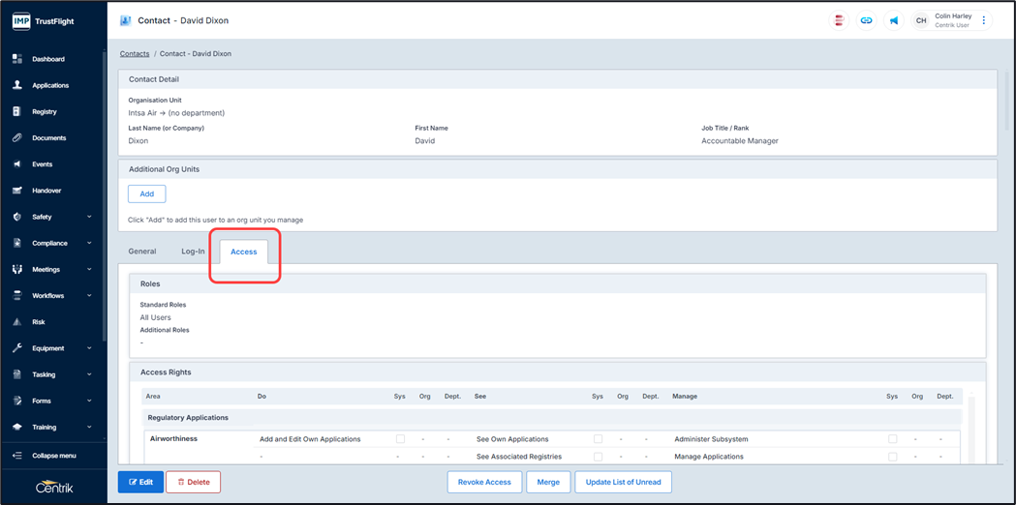Click the blue link icon in header
This screenshot has height=505, width=1016.
866,20
